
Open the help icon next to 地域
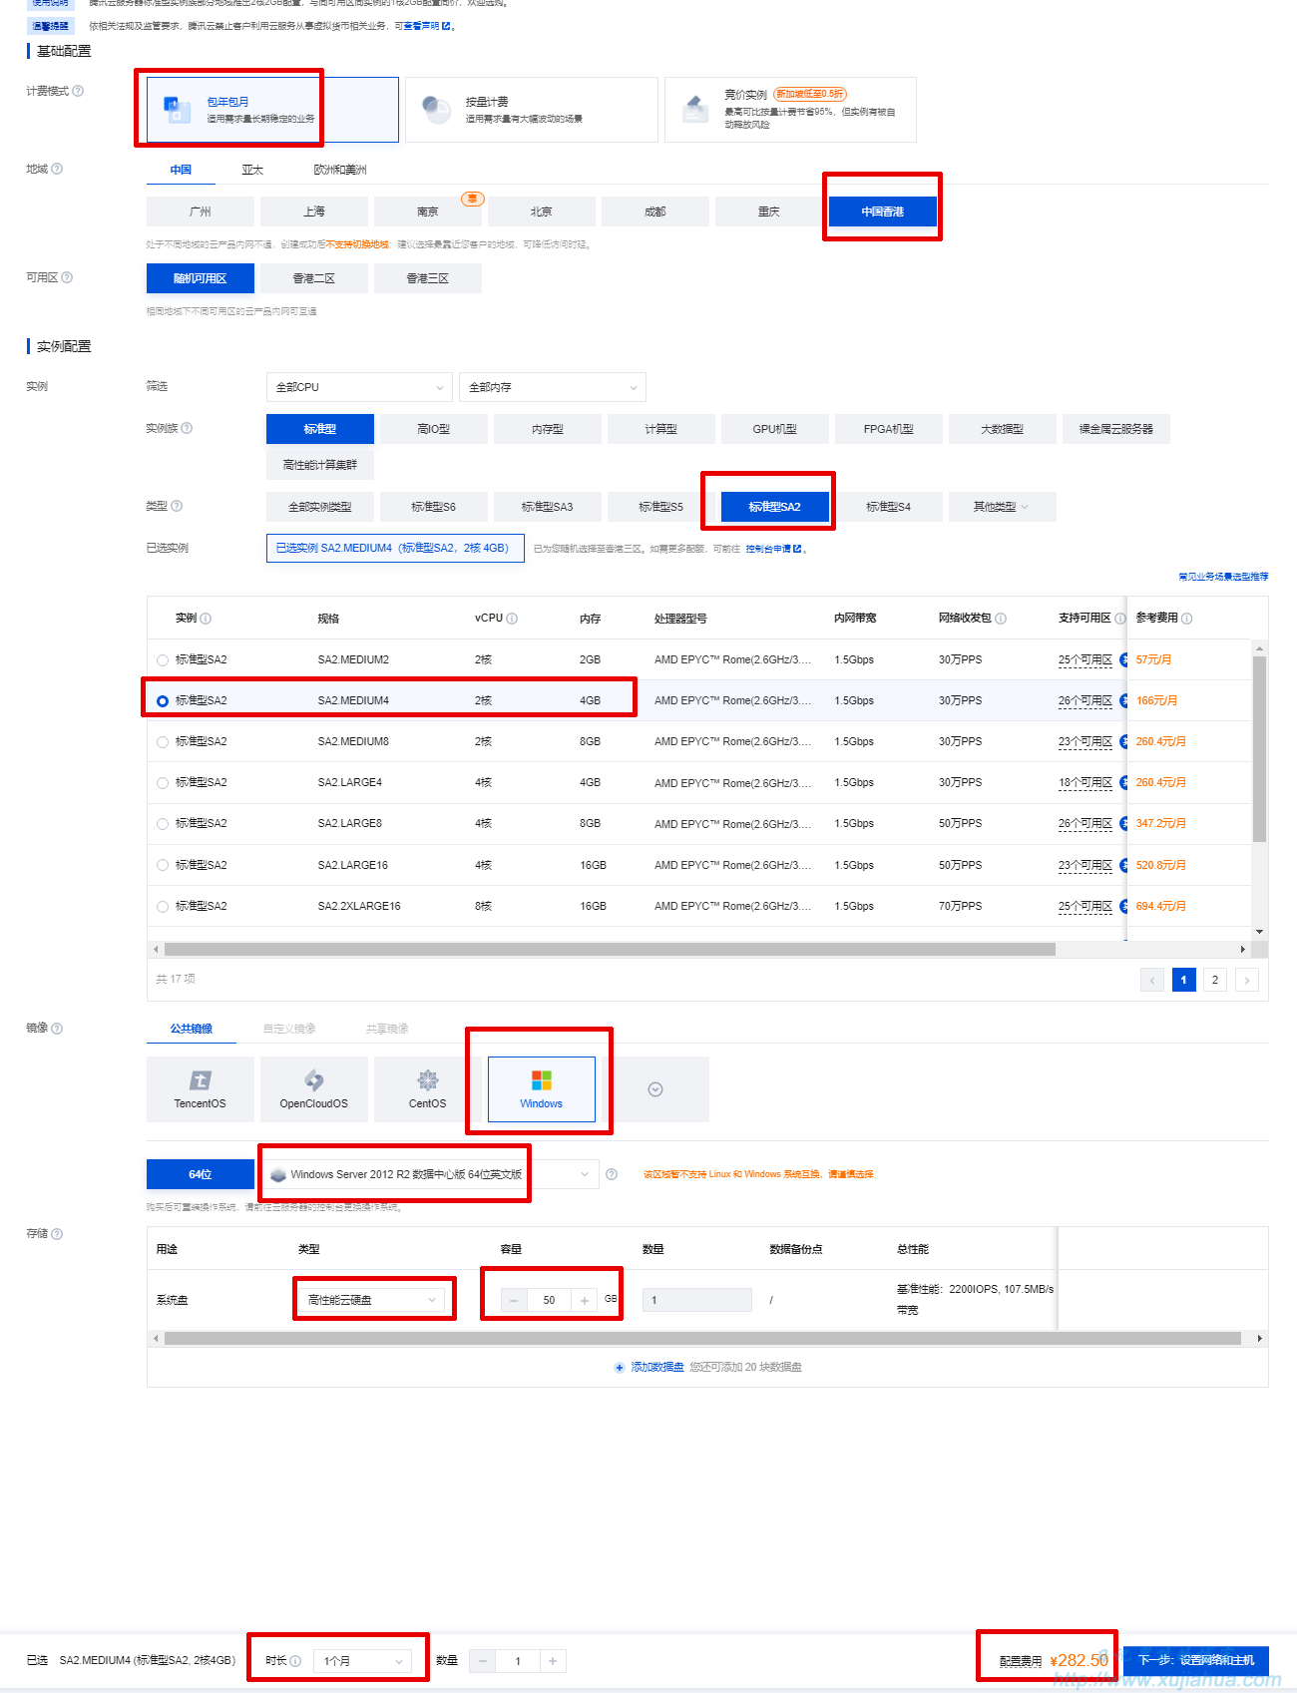click(x=57, y=169)
